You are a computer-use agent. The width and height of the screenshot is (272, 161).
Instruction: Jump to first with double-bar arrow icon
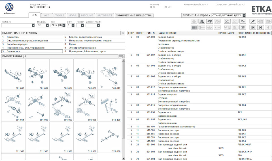click(x=253, y=27)
